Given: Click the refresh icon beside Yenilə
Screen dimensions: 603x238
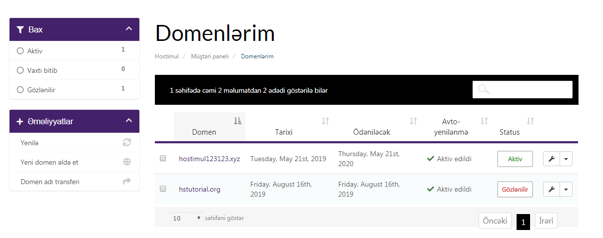Looking at the screenshot, I should [x=127, y=143].
